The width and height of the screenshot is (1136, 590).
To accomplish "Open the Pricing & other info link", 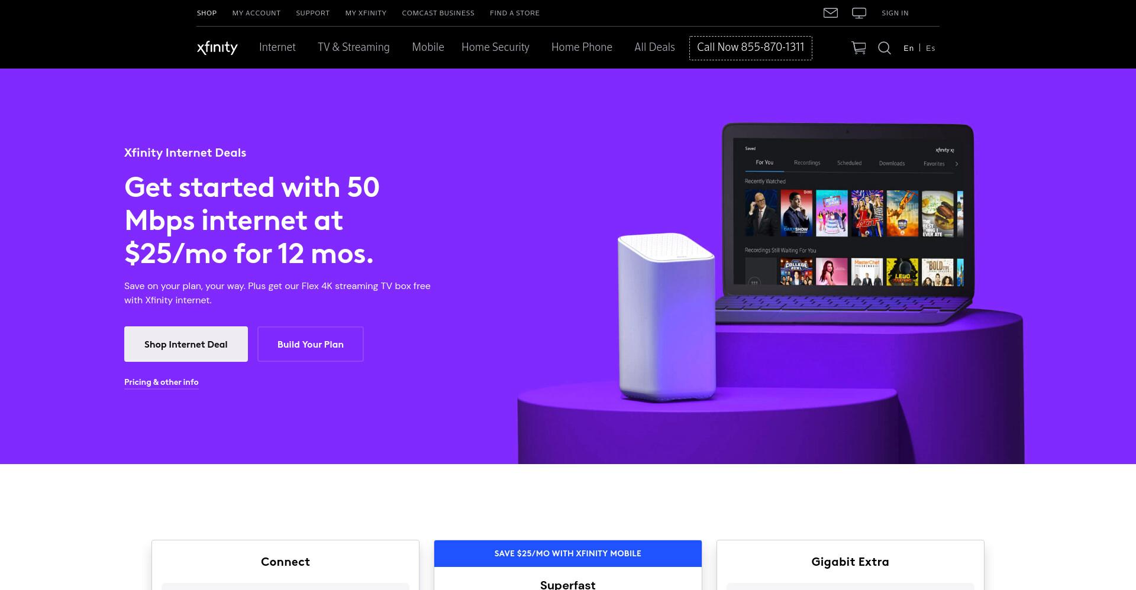I will point(161,382).
